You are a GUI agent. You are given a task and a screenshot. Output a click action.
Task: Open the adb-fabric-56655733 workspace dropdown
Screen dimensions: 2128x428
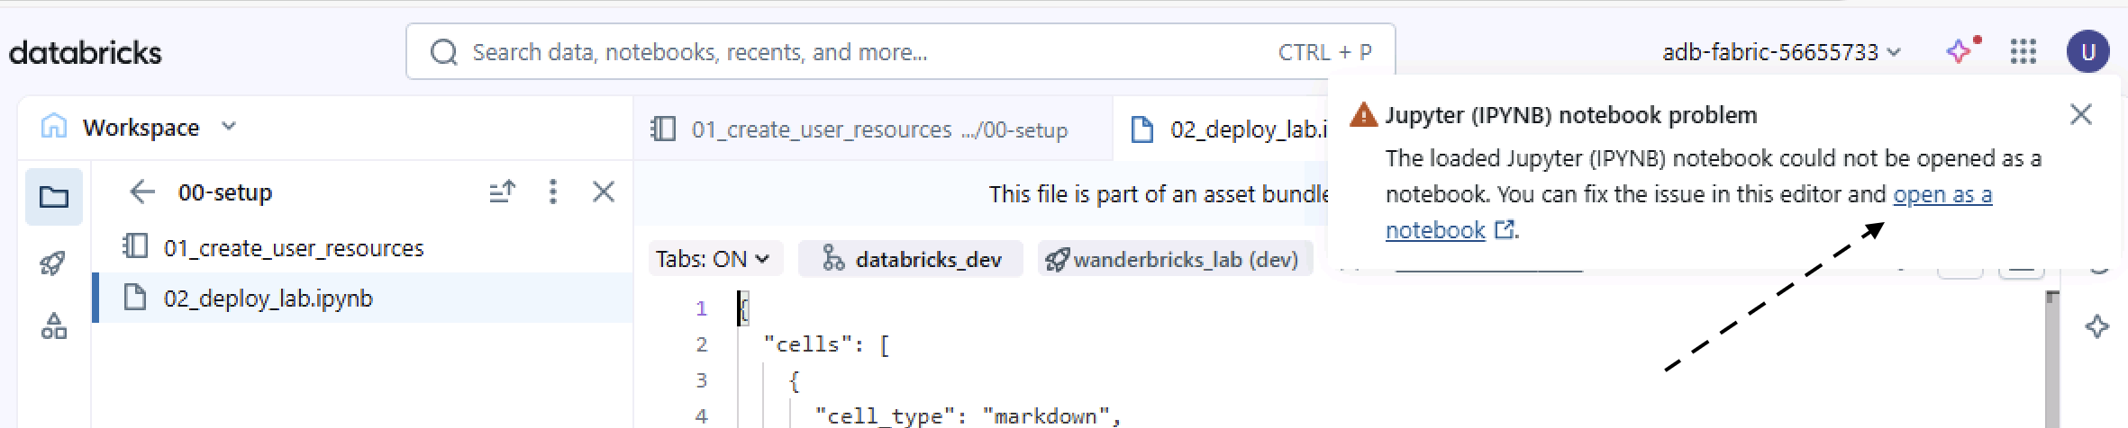tap(1781, 52)
